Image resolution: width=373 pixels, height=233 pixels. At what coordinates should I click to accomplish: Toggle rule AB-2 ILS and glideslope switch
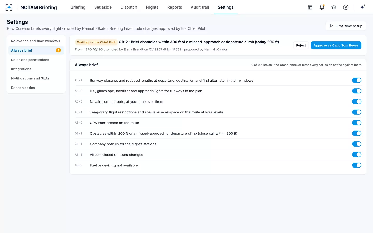coord(356,91)
